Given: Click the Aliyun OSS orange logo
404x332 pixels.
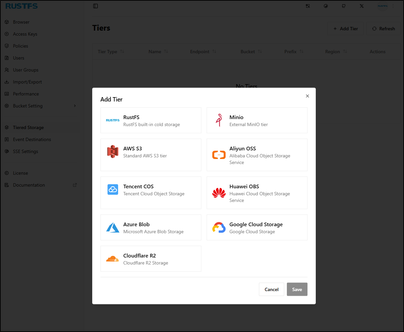Looking at the screenshot, I should coord(219,155).
